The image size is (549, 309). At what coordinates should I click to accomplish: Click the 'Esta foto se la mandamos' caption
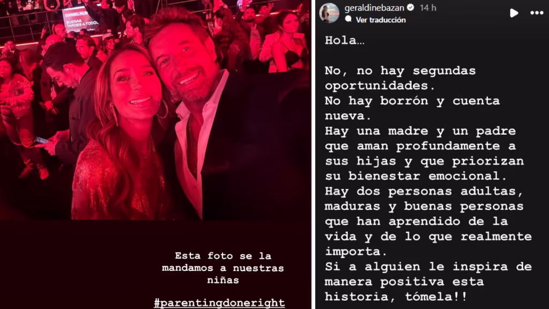(x=223, y=268)
